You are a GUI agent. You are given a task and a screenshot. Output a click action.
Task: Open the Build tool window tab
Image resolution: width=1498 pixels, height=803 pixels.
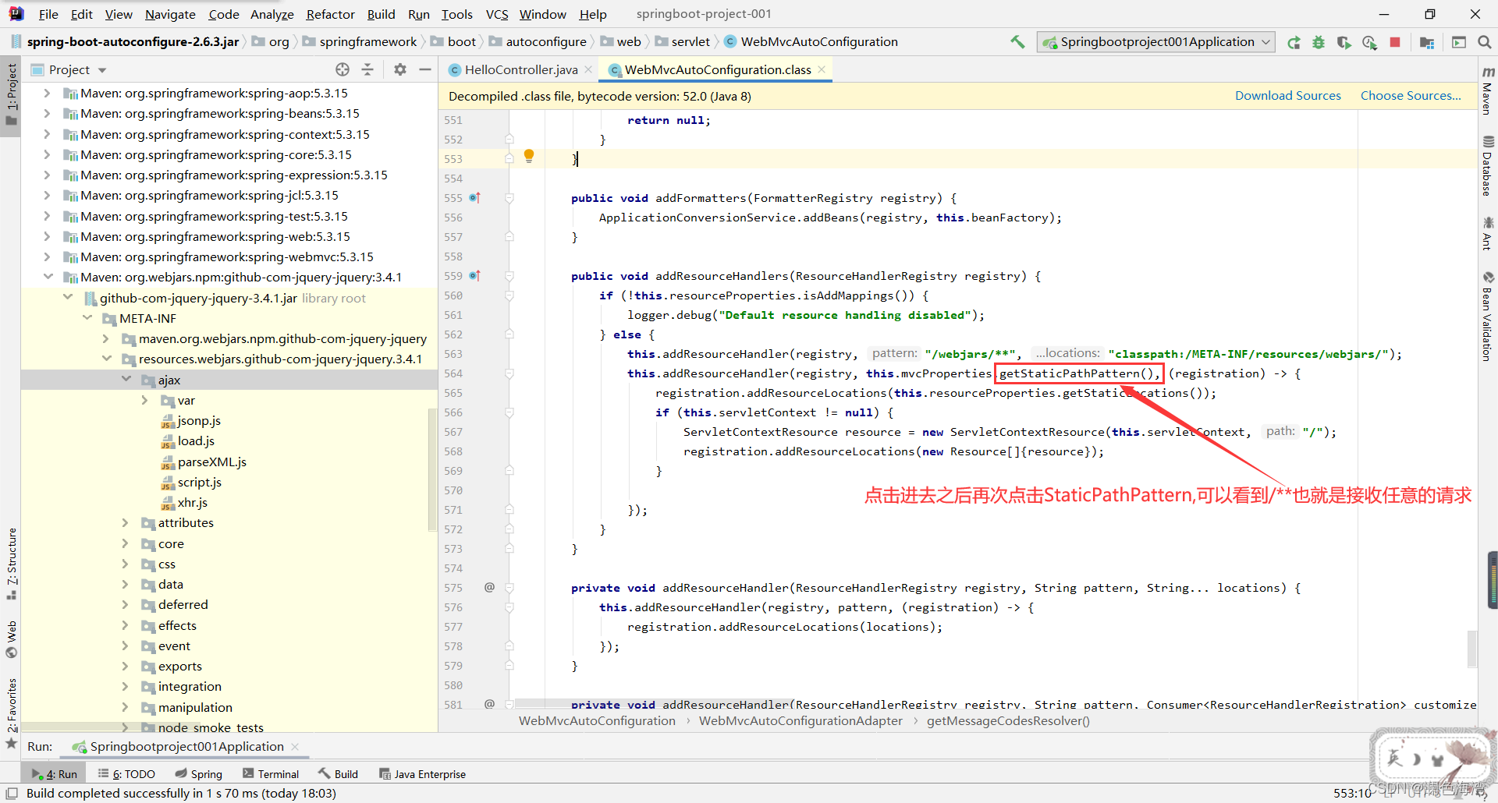click(x=338, y=774)
